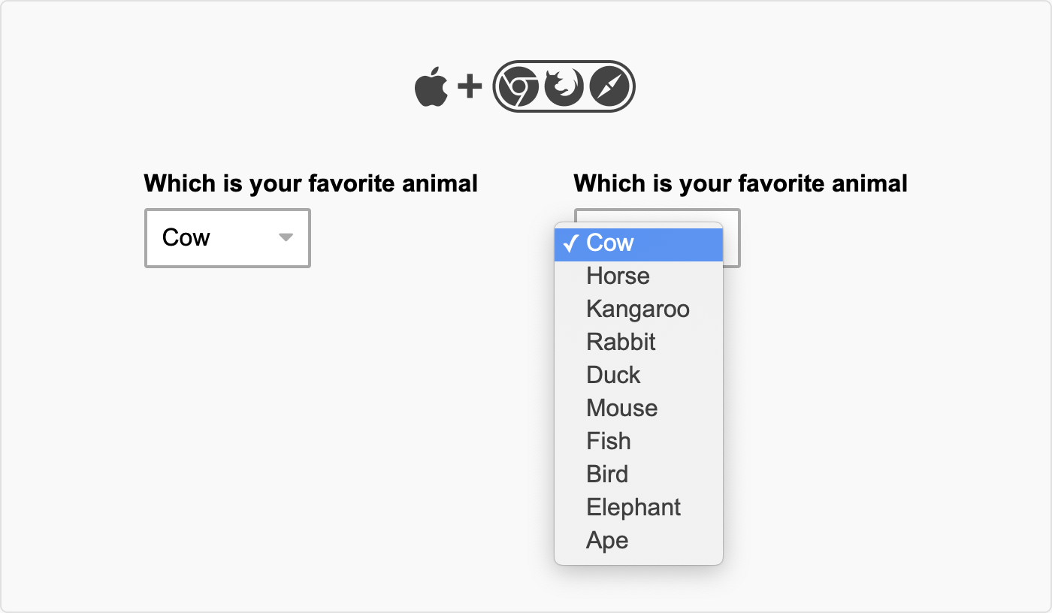Choose the Duck option
Screen dimensions: 1052x613
point(639,375)
